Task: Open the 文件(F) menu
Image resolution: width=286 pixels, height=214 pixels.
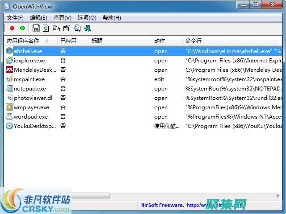Action: (15, 18)
